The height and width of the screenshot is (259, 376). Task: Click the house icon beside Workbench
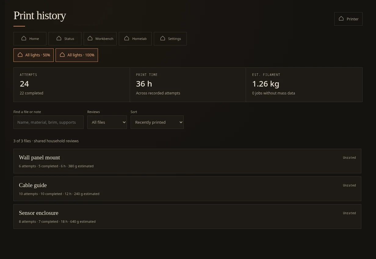90,38
